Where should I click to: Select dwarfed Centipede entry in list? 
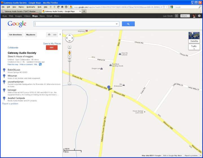[x=16, y=98]
